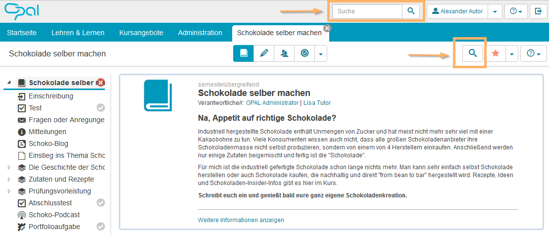Image resolution: width=549 pixels, height=235 pixels.
Task: Expand dropdown next to favorite star
Action: click(x=511, y=53)
